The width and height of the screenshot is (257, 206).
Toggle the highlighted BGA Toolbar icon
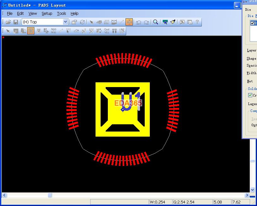point(129,22)
